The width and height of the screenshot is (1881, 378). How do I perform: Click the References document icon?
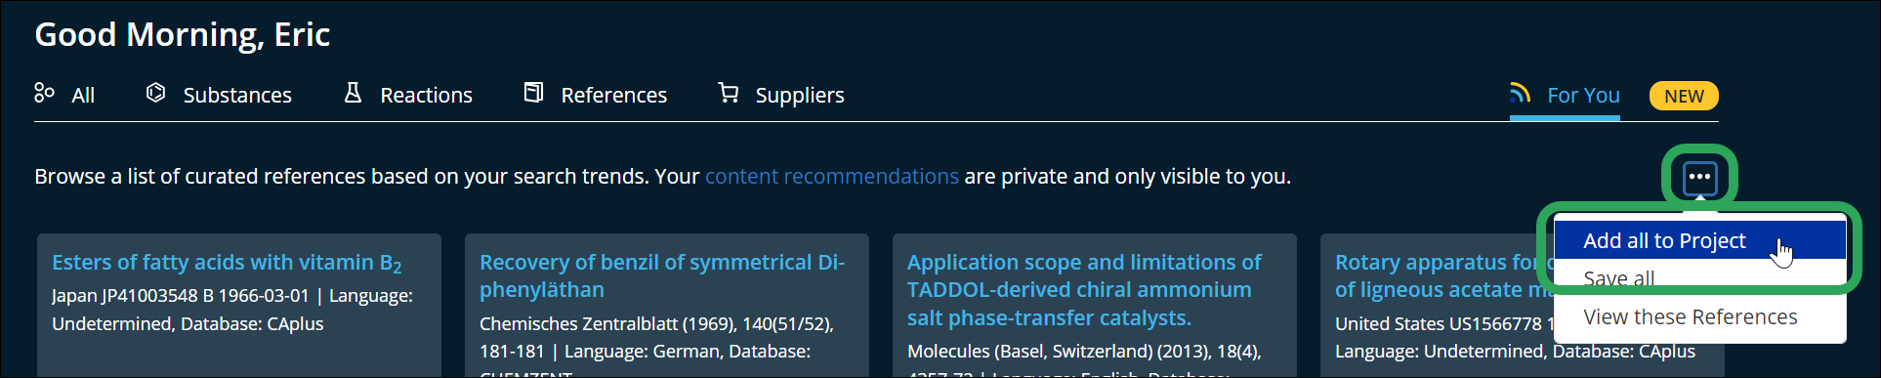tap(533, 93)
